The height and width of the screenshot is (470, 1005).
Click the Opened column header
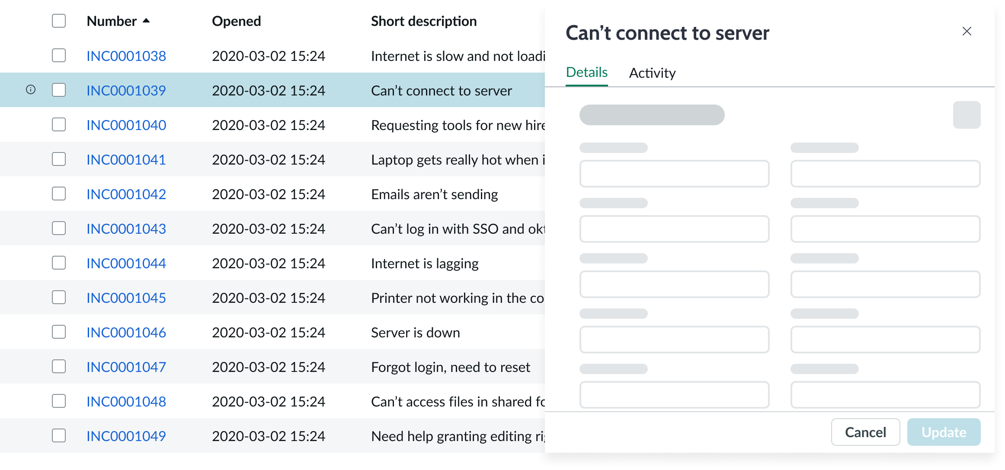[x=236, y=21]
